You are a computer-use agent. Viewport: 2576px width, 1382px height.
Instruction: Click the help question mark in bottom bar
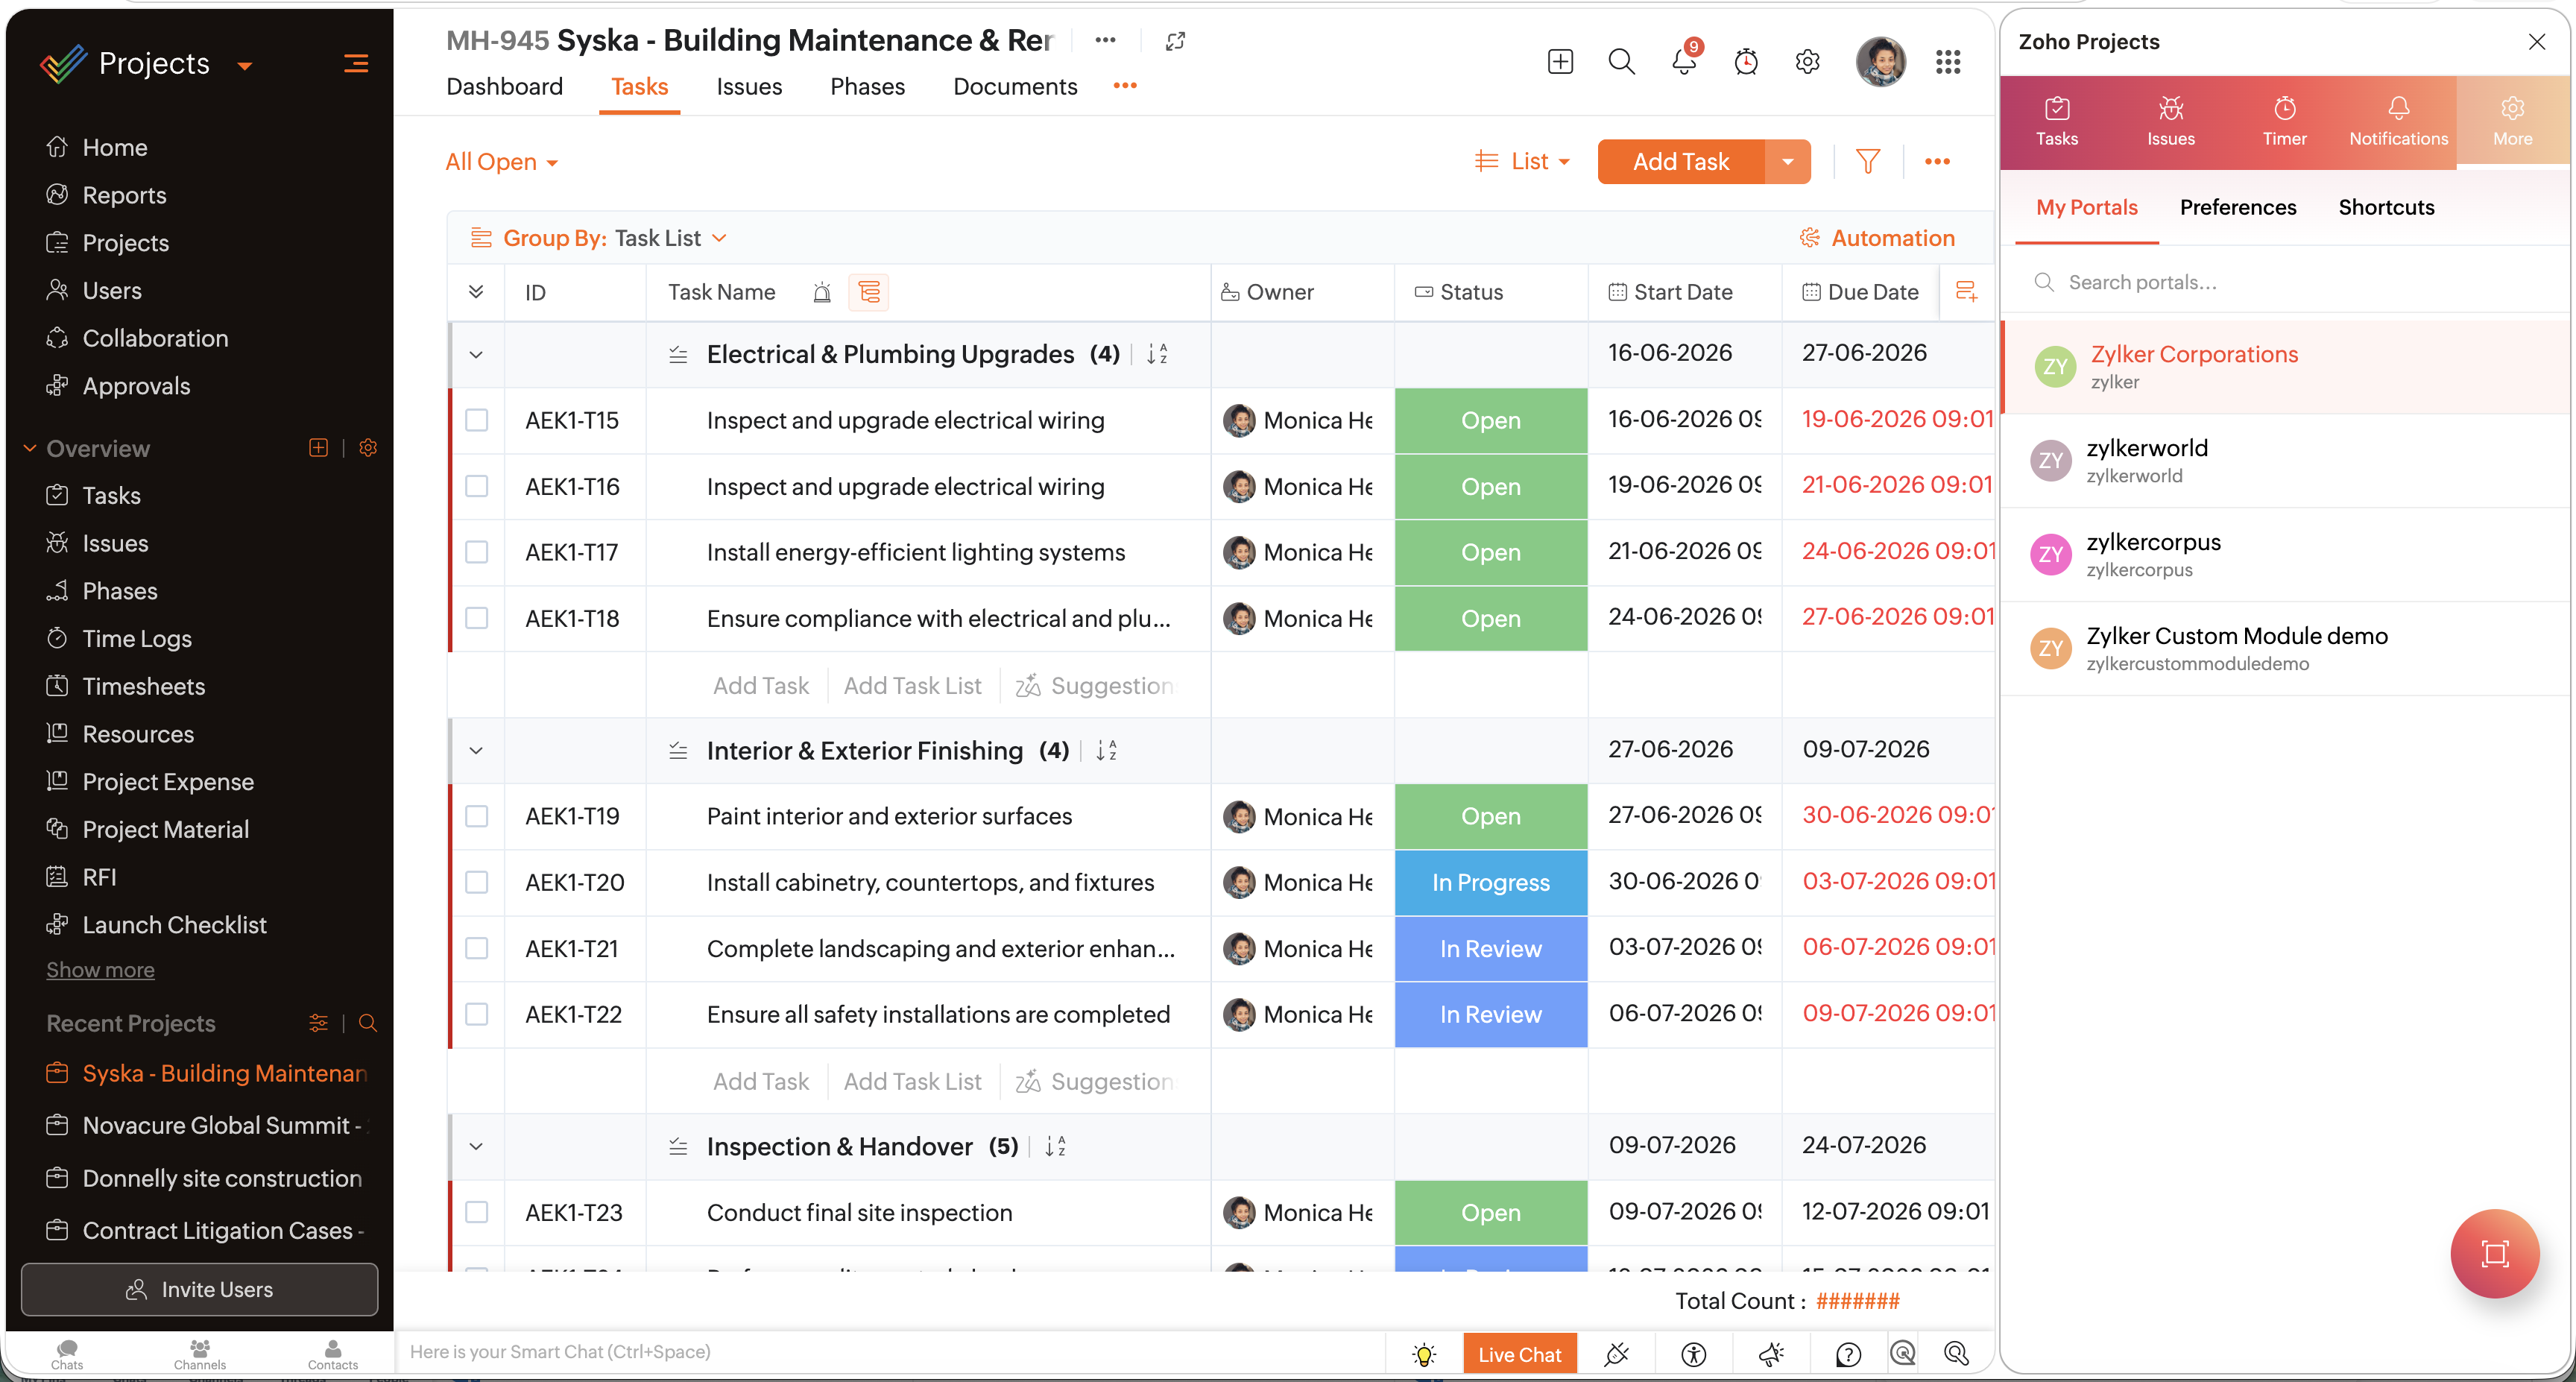[1848, 1354]
